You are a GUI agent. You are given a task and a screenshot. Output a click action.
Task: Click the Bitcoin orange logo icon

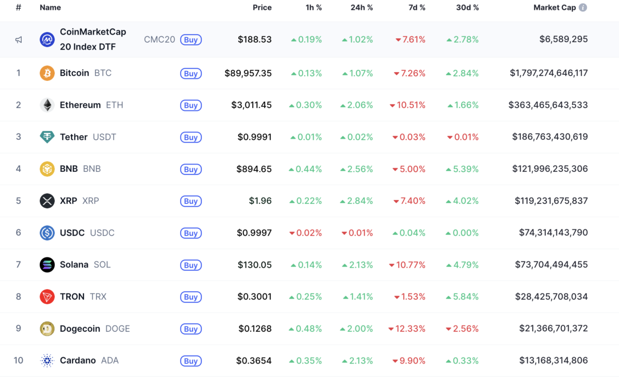click(47, 73)
